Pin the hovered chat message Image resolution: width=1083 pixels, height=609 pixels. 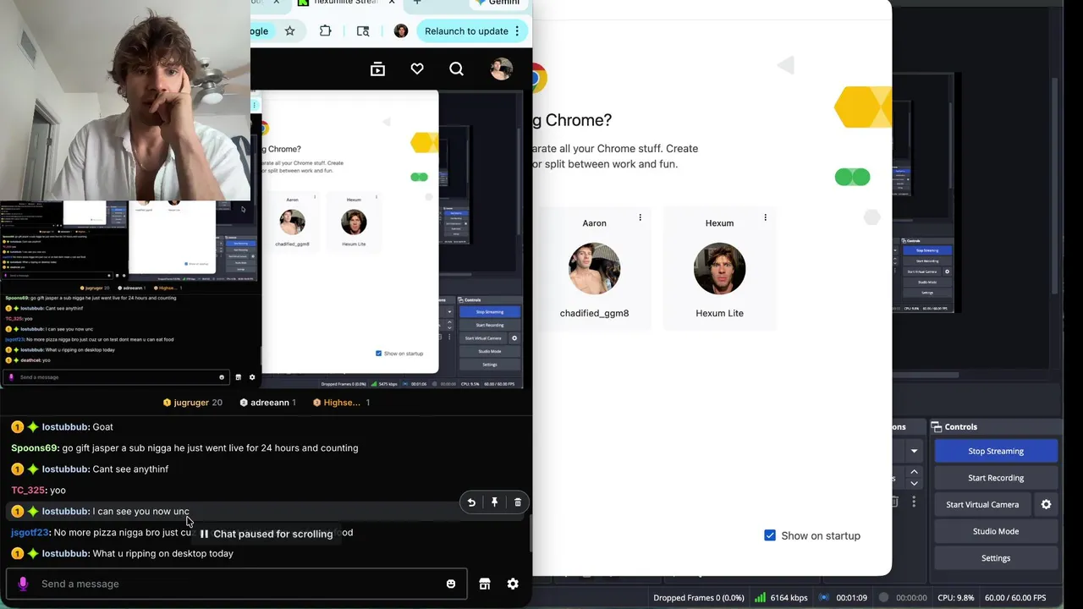495,502
